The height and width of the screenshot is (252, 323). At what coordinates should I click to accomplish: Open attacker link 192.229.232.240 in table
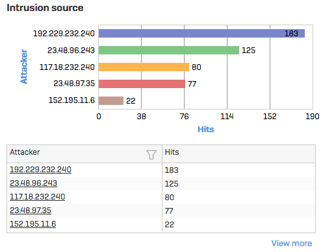point(40,170)
